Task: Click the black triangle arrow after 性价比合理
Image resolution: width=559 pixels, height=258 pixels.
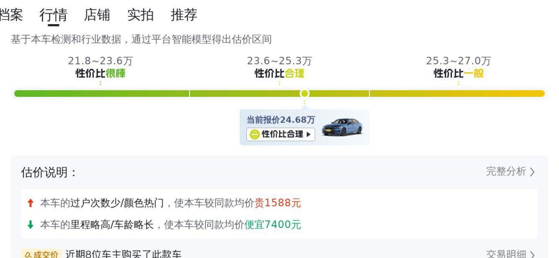Action: tap(309, 135)
